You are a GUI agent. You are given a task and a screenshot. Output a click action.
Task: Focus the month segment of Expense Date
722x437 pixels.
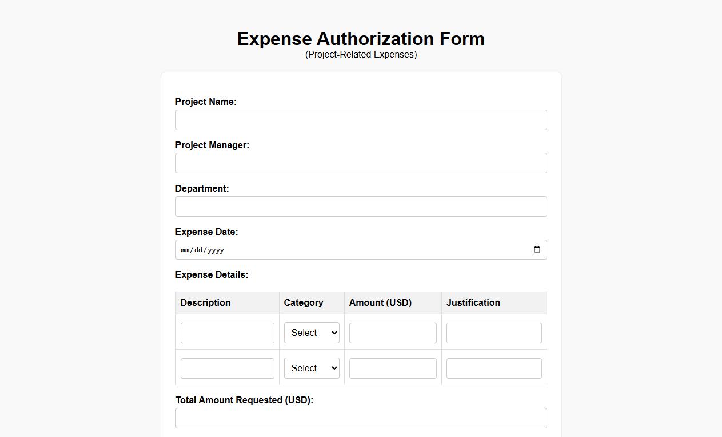pyautogui.click(x=185, y=249)
